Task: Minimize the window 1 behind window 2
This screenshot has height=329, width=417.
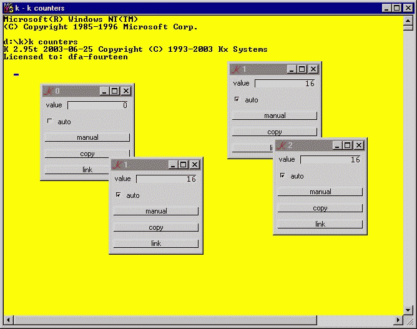Action: (292, 69)
